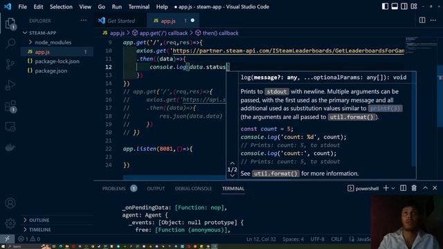Click the hint popup vertical scrollbar
The width and height of the screenshot is (443, 249).
coord(413,119)
